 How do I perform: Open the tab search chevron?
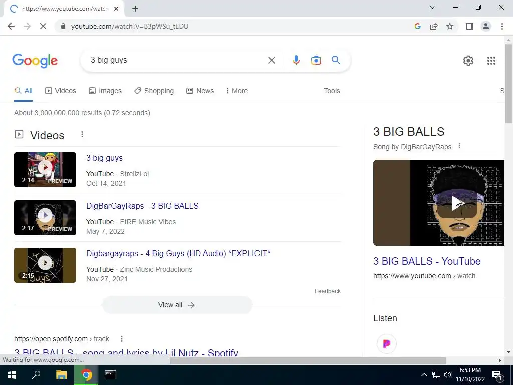click(x=432, y=7)
